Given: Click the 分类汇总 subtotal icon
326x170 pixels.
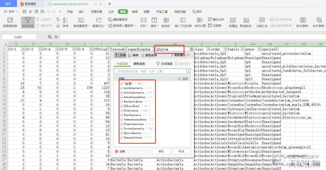Looking at the screenshot, I should pyautogui.click(x=262, y=20).
